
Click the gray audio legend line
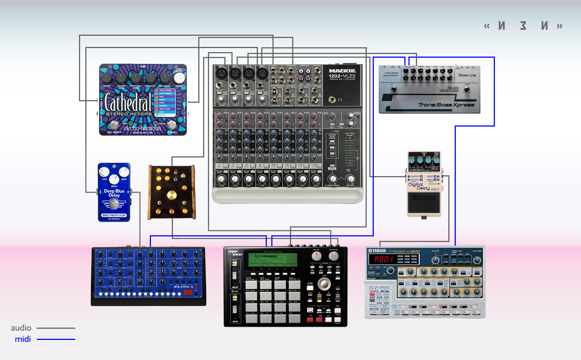pyautogui.click(x=56, y=328)
